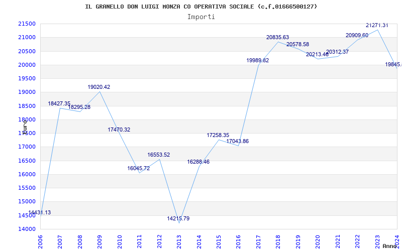Click the x-axis year 2019
Viewport: 402px width, 251px height.
pyautogui.click(x=298, y=242)
